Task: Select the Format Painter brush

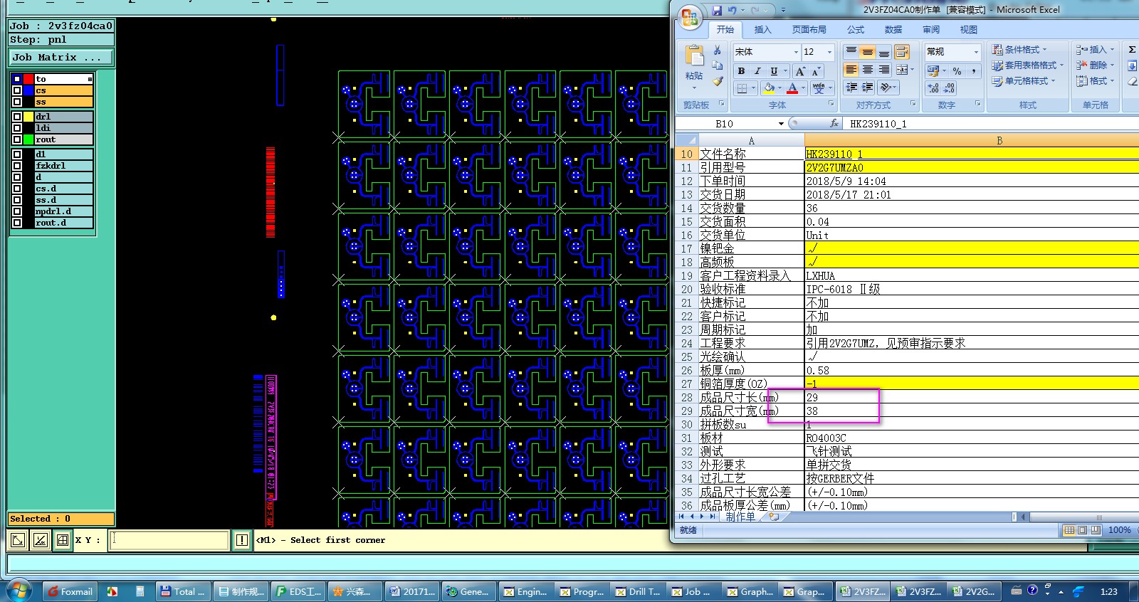Action: tap(718, 81)
